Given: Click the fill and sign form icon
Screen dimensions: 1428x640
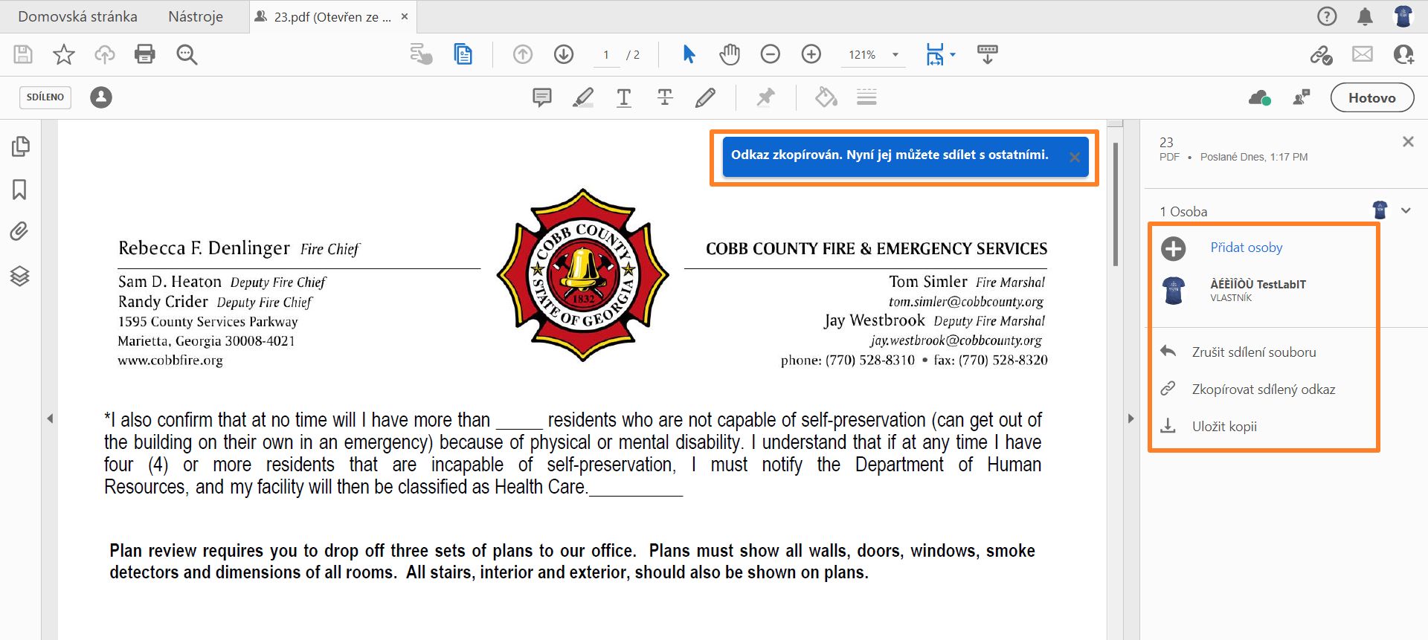Looking at the screenshot, I should 421,54.
